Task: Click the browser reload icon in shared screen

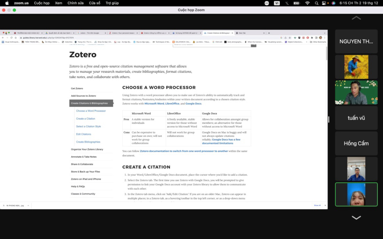Action: (x=11, y=38)
